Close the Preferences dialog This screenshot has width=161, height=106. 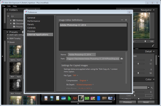pyautogui.click(x=130, y=12)
